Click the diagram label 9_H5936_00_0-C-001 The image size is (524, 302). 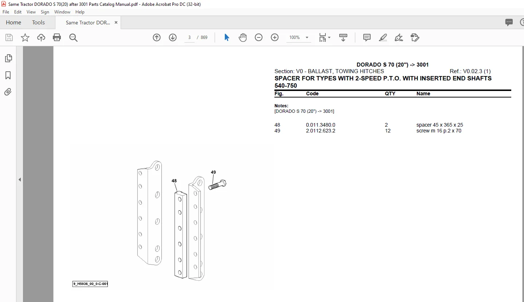(90, 284)
